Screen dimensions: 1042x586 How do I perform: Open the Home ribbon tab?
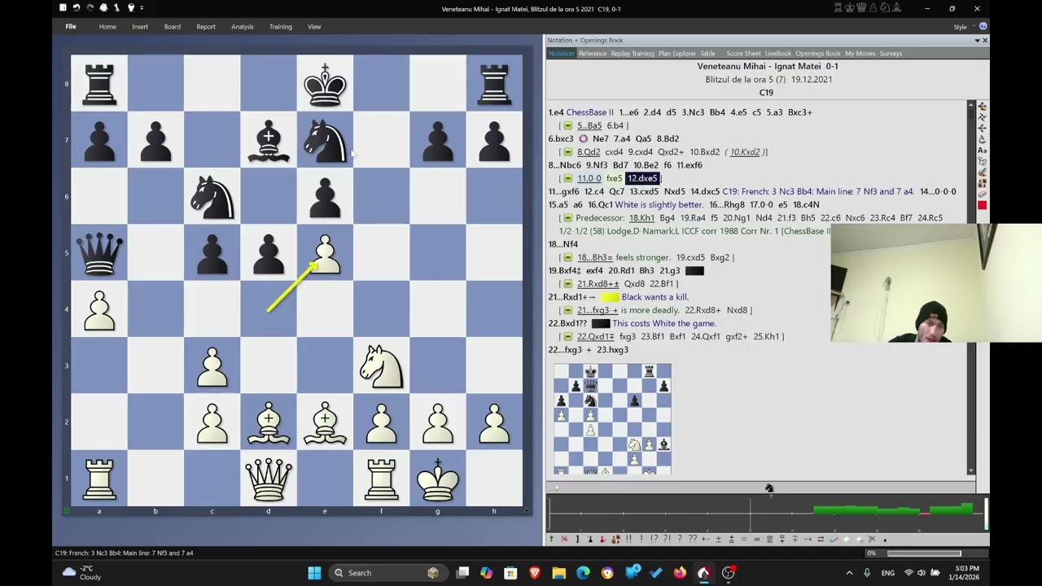[107, 26]
